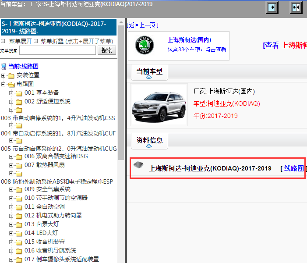Click the gray chip icon in 资料信息 row
The height and width of the screenshot is (263, 307).
[x=138, y=165]
